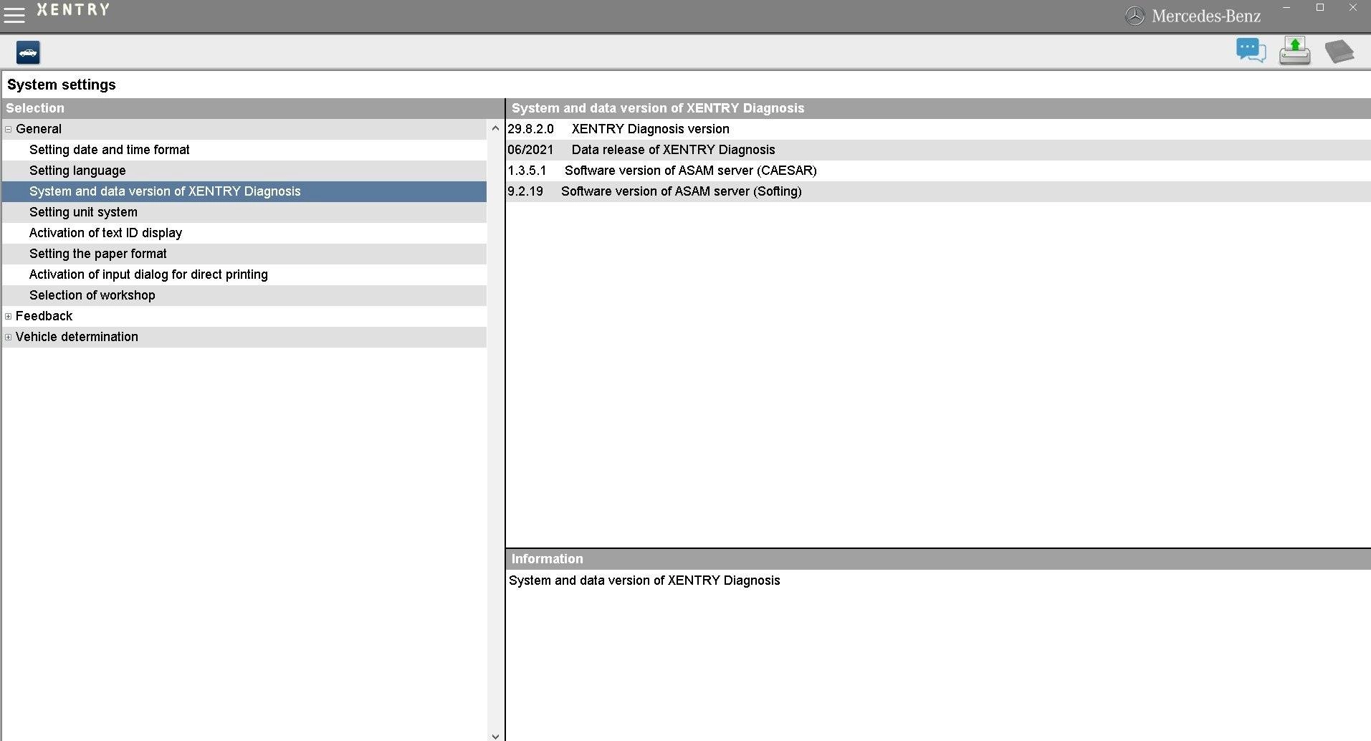Screen dimensions: 1371x741
Task: Open Activation of text ID display
Action: (244, 233)
